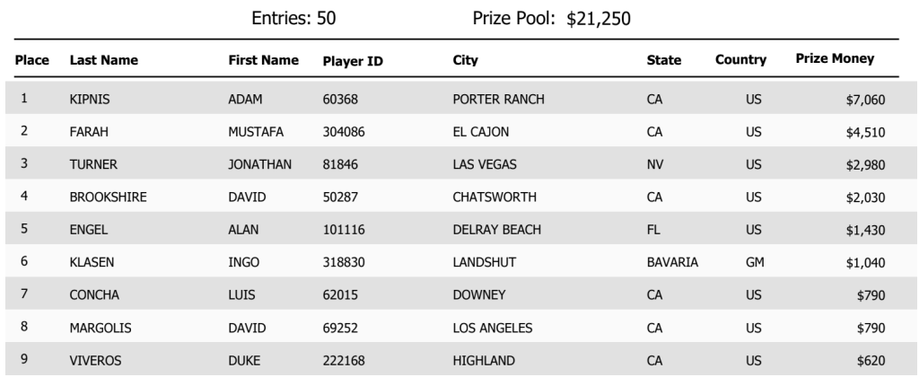
Task: Click the Last Name column header
Action: pos(103,61)
